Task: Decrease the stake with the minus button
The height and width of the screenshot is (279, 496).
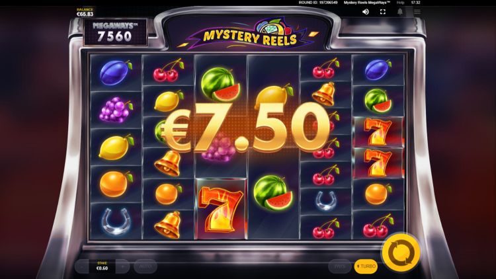Action: click(82, 266)
